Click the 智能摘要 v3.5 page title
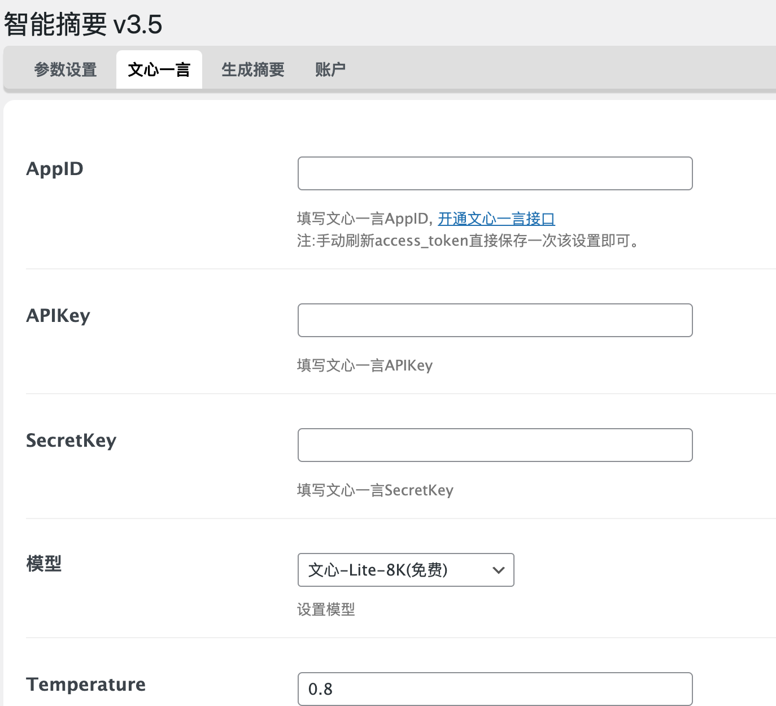Screen dimensions: 776x706 pos(82,24)
